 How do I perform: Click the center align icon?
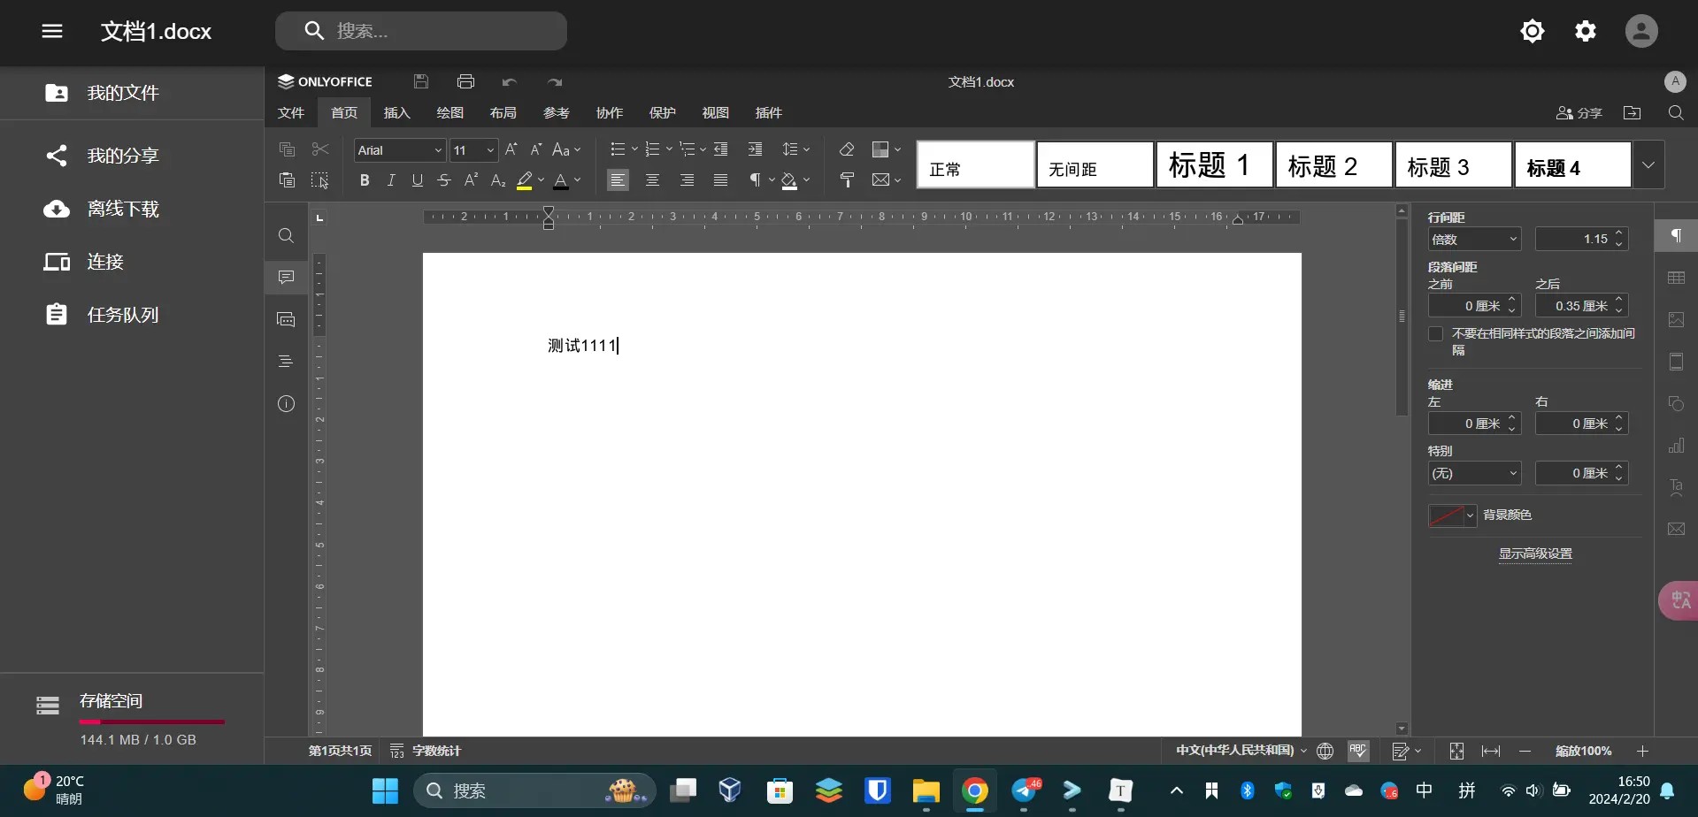point(652,180)
